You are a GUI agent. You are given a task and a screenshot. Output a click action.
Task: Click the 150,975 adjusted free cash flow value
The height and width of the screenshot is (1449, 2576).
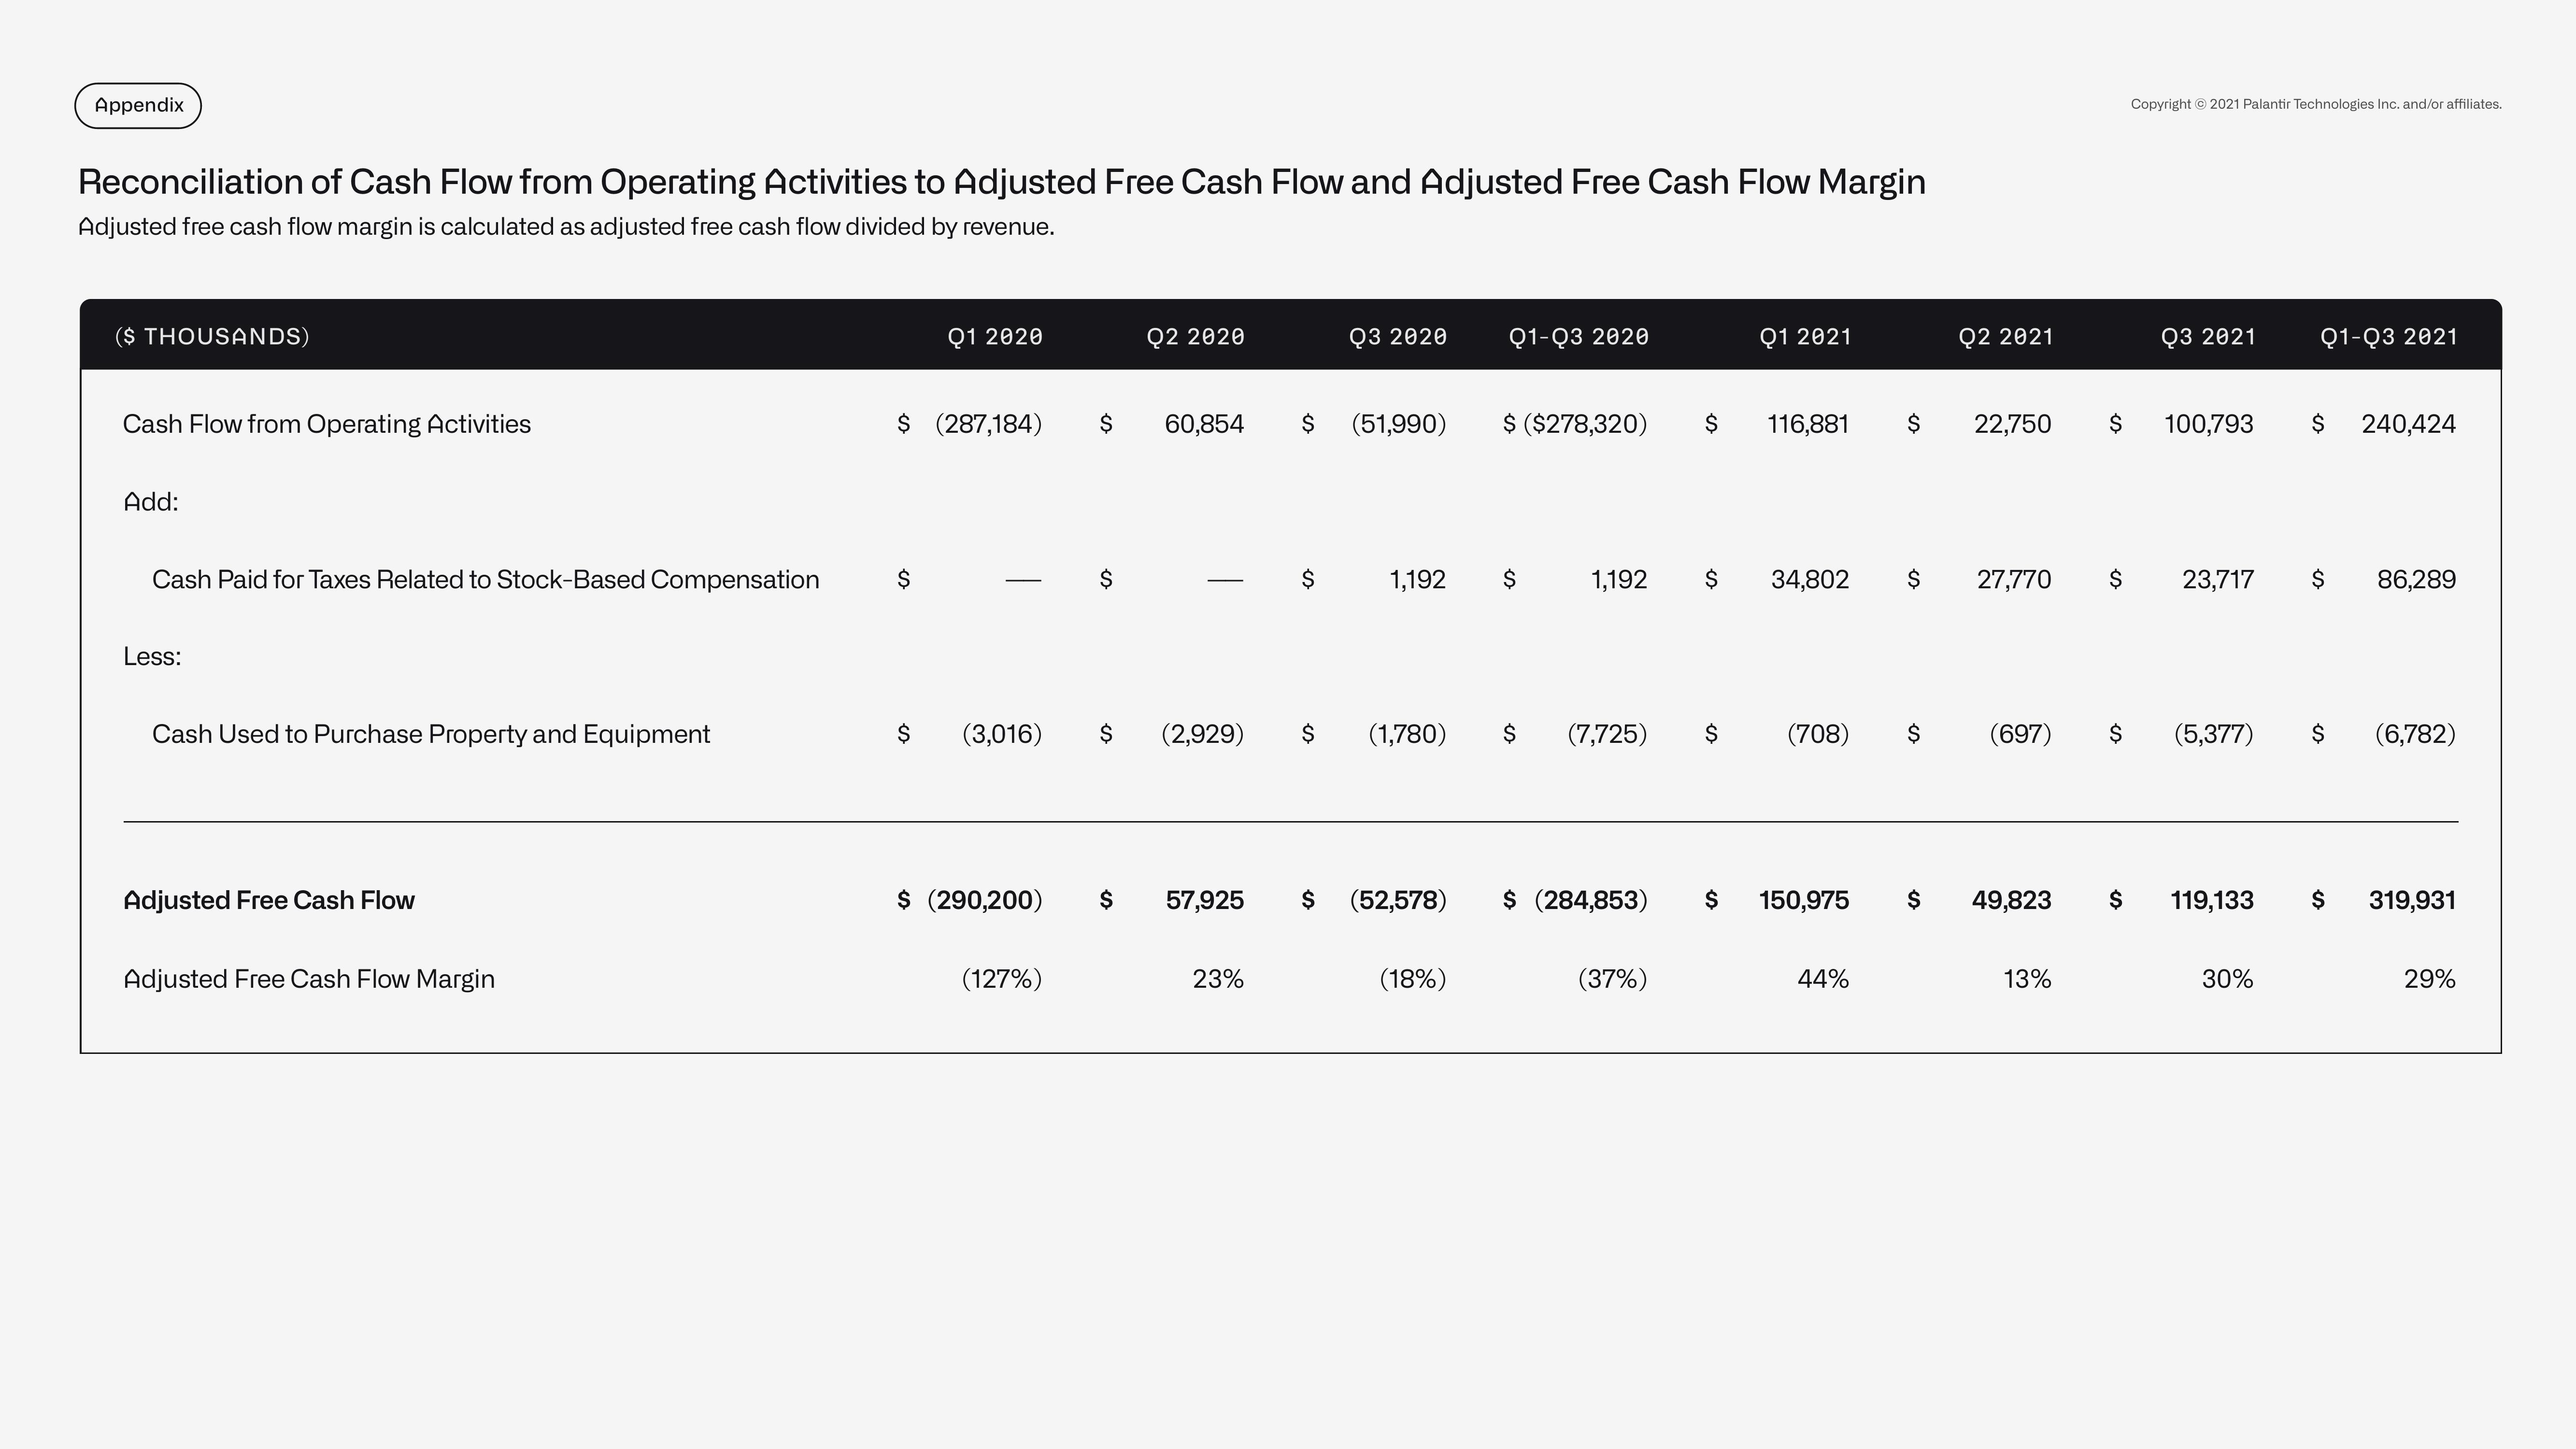point(1804,901)
